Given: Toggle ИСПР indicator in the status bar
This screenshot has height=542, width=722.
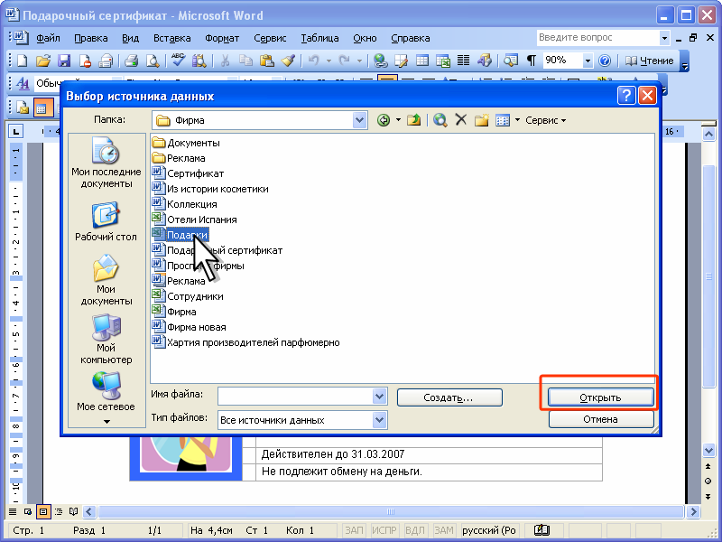Looking at the screenshot, I should click(x=384, y=530).
